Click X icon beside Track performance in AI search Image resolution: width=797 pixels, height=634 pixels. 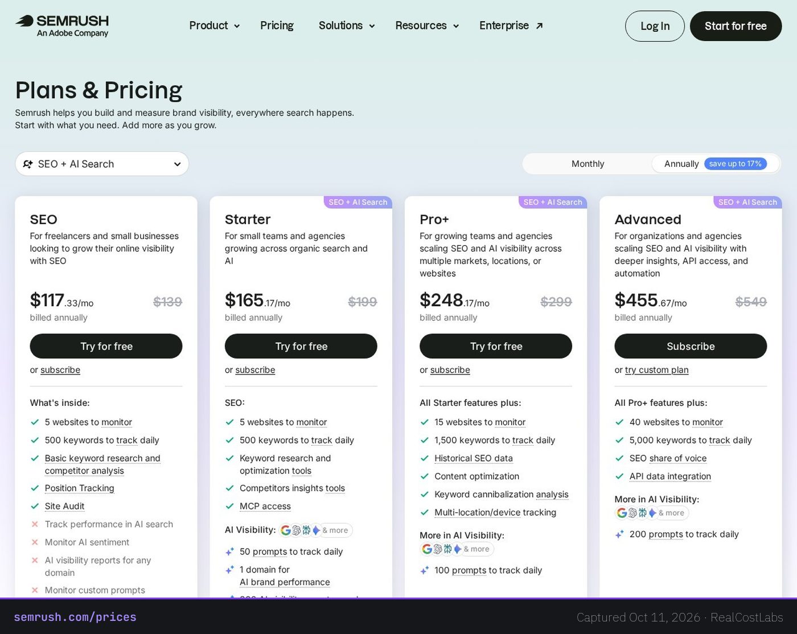click(35, 524)
